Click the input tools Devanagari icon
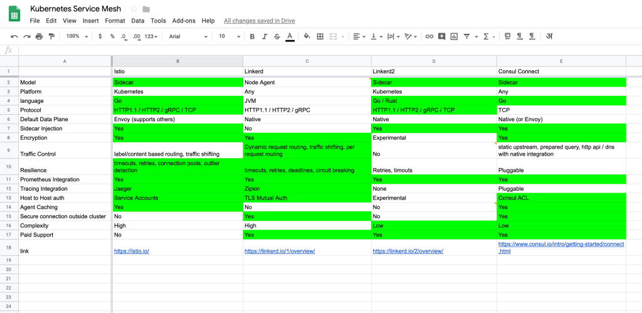This screenshot has width=642, height=313. (x=549, y=36)
